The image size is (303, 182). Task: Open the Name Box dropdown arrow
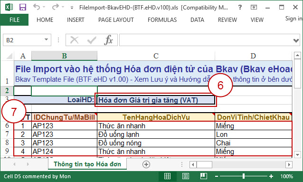tap(46, 39)
